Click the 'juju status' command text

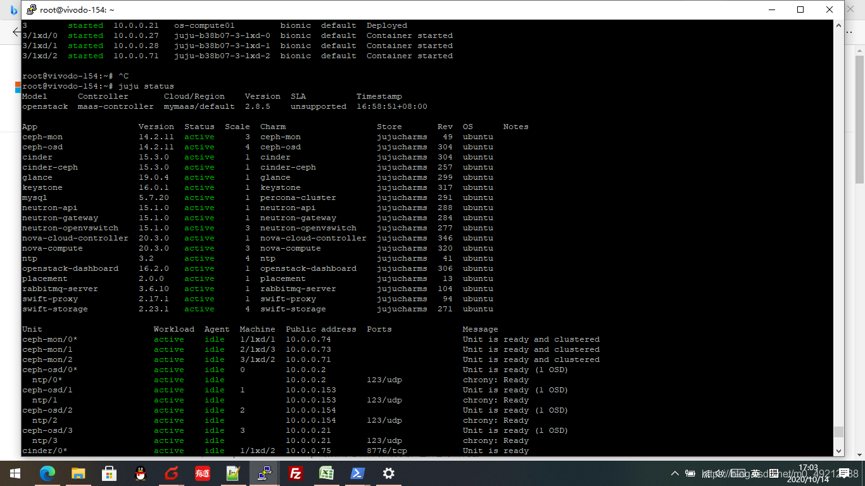tap(146, 86)
